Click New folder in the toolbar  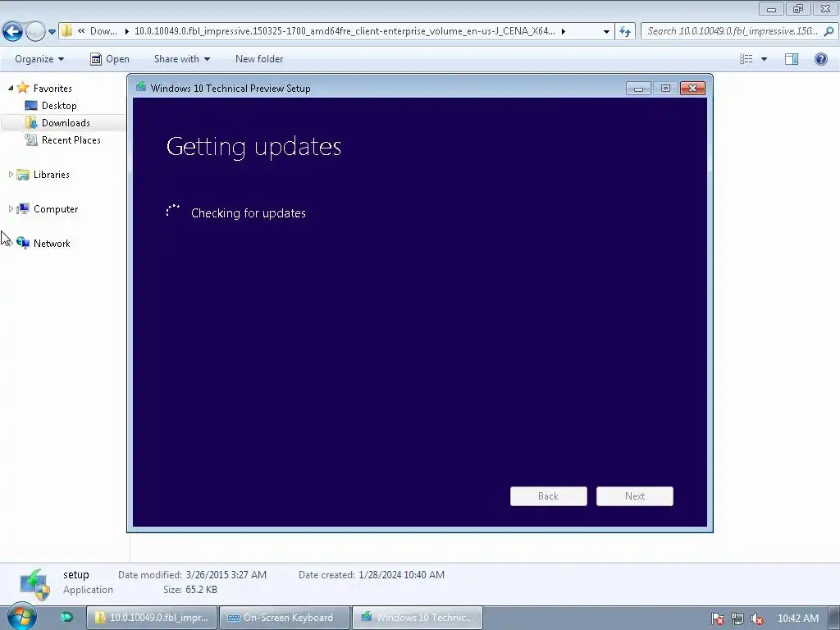pyautogui.click(x=259, y=59)
